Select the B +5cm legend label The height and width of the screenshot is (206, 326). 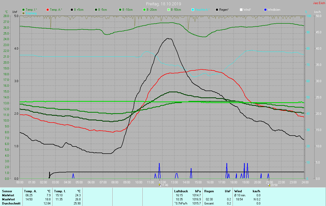coord(79,10)
